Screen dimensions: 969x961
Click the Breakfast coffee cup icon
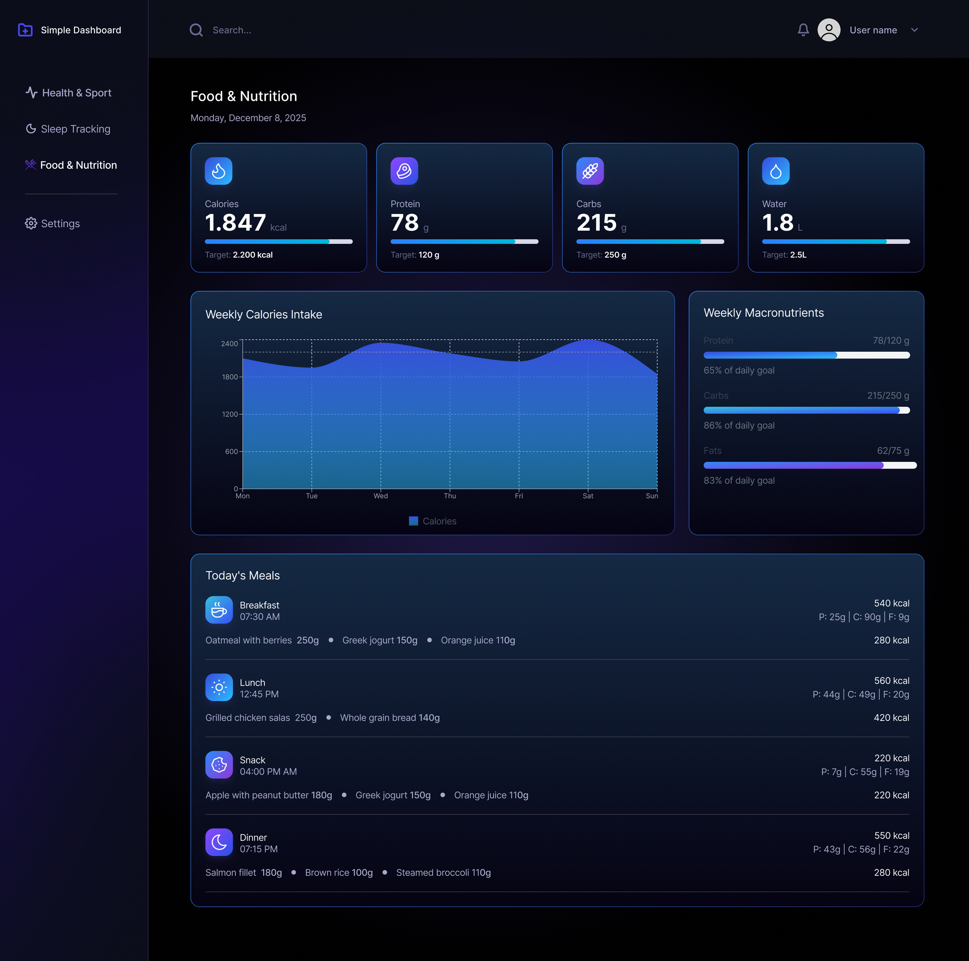[x=219, y=610]
